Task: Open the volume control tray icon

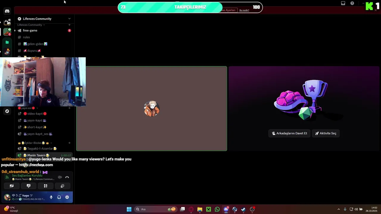Action: pos(356,209)
